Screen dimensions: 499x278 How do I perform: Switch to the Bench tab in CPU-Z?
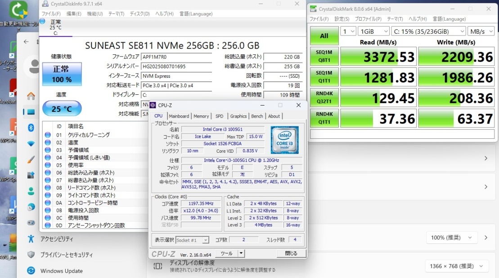click(x=256, y=116)
